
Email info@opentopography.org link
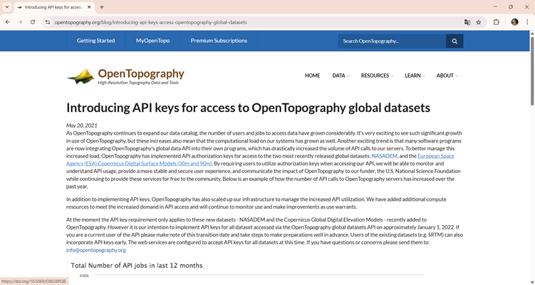[96, 250]
